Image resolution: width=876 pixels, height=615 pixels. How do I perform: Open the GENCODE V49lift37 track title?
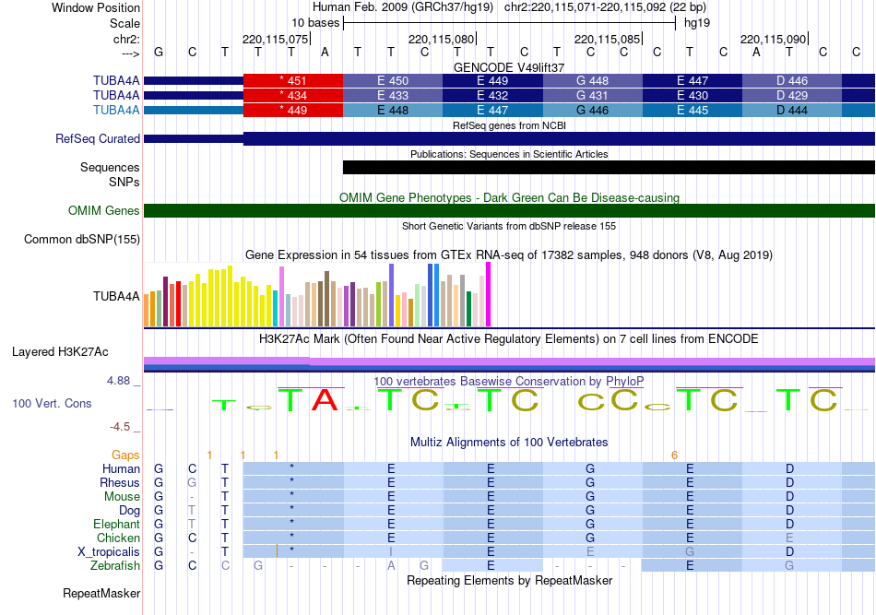509,67
